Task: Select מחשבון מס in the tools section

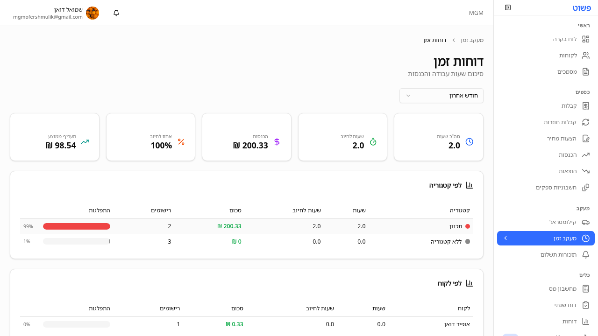Action: tap(562, 289)
